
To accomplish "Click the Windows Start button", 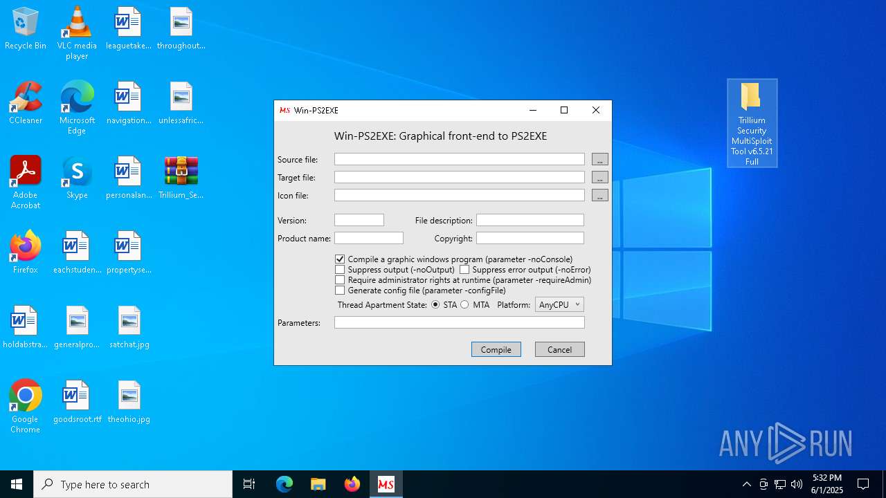I will click(17, 484).
